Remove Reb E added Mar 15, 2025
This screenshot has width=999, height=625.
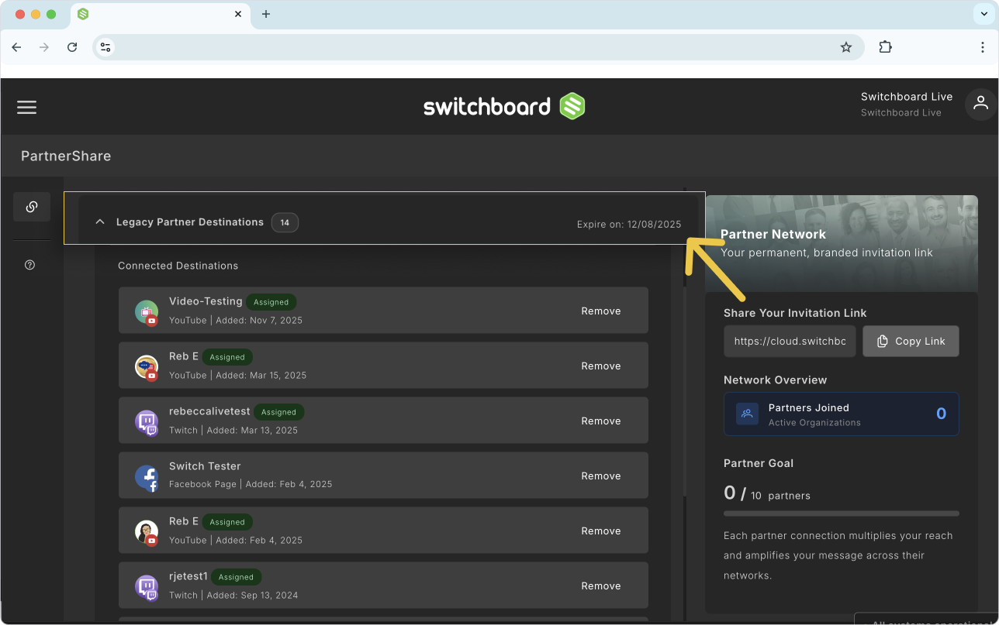pyautogui.click(x=601, y=366)
